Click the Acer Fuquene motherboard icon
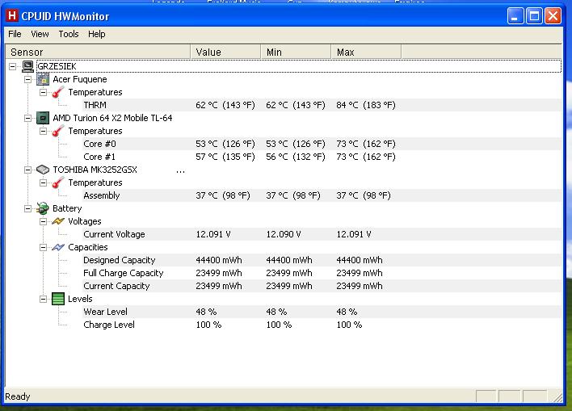Viewport: 572px width, 411px height. tap(43, 79)
